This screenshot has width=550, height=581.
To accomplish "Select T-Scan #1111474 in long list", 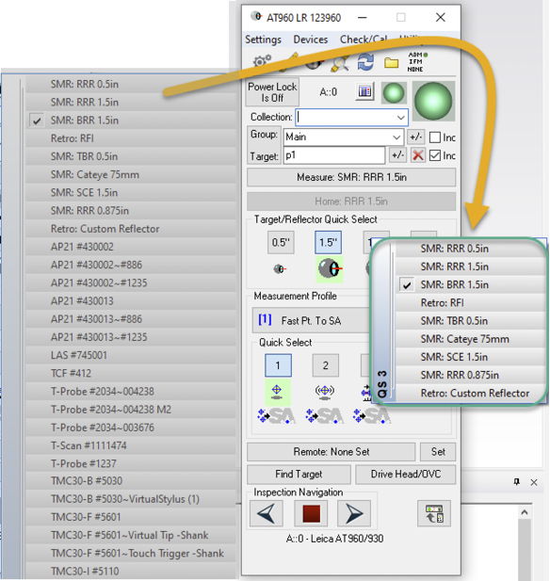I will 131,445.
